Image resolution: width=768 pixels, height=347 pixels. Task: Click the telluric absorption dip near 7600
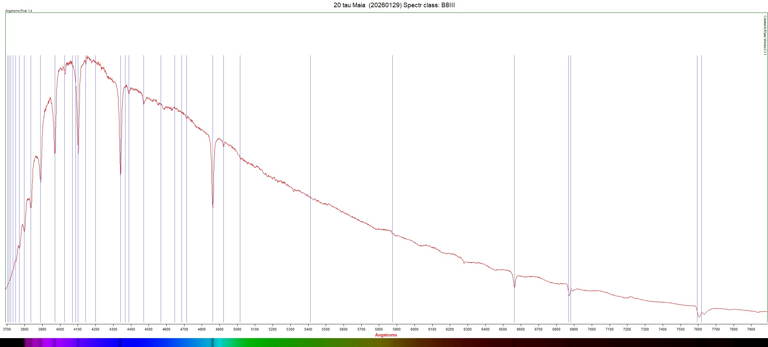(699, 317)
